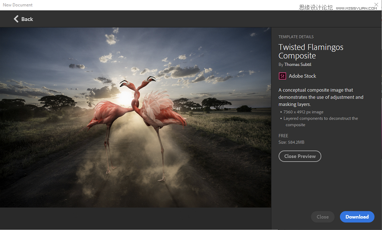The height and width of the screenshot is (230, 382).
Task: Click the greyed-out Close button
Action: tap(323, 217)
